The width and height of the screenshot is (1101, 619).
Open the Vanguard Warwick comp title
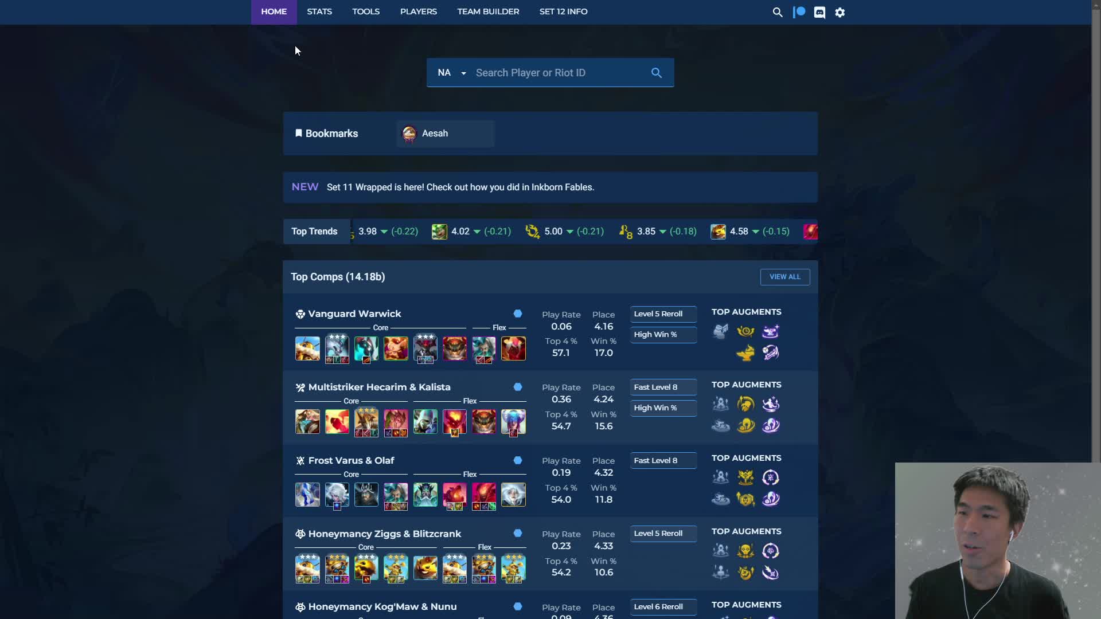click(x=354, y=314)
